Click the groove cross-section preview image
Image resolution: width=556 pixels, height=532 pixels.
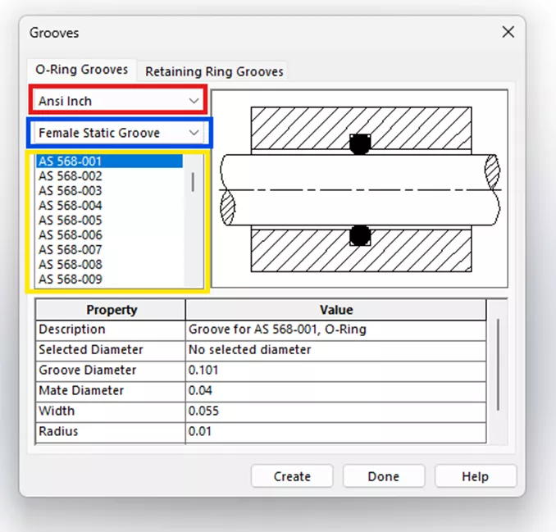(359, 189)
